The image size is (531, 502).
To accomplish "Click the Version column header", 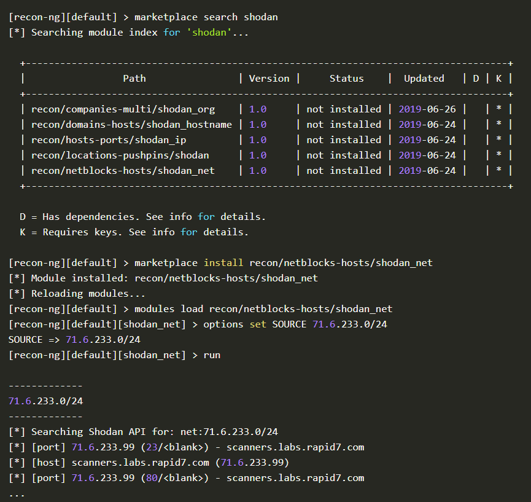I will [x=269, y=79].
